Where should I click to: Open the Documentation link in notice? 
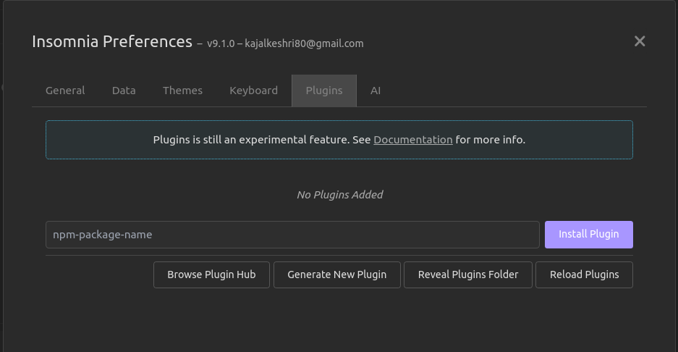[x=412, y=140]
